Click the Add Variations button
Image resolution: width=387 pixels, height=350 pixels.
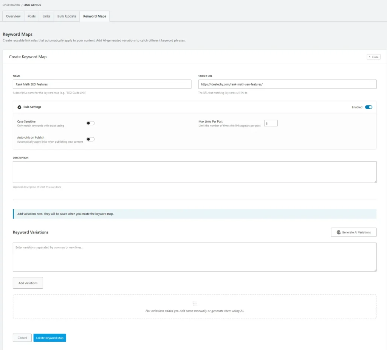(x=28, y=283)
